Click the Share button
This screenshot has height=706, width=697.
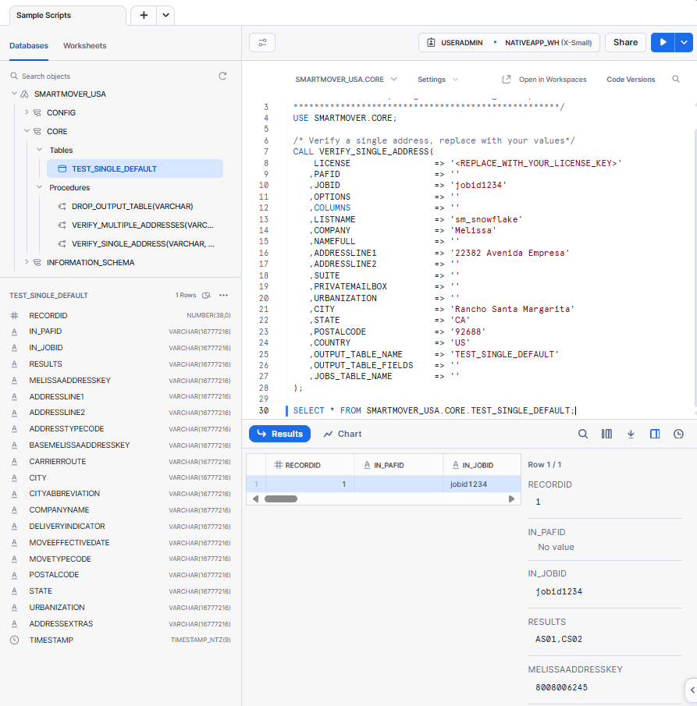point(625,42)
